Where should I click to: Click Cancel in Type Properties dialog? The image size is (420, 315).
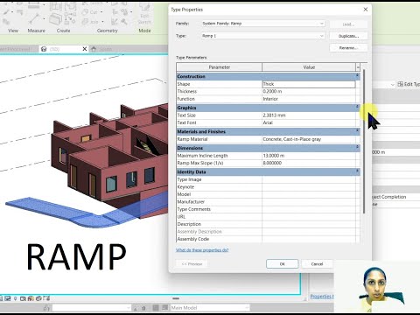(317, 264)
